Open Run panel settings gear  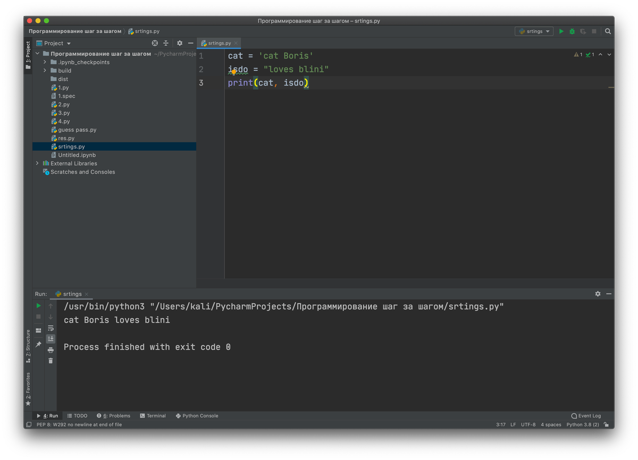click(598, 294)
